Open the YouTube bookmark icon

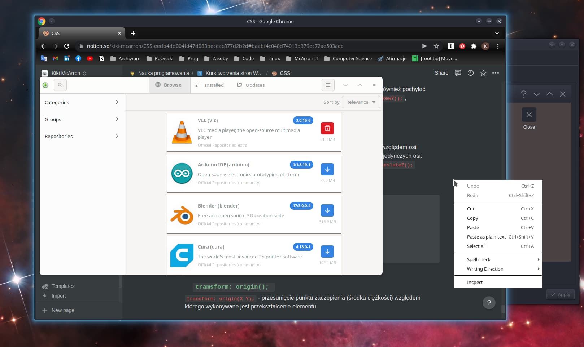click(x=90, y=58)
